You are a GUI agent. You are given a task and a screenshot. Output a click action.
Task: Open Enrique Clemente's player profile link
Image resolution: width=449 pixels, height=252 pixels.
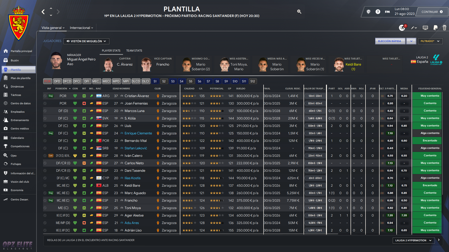tap(138, 133)
